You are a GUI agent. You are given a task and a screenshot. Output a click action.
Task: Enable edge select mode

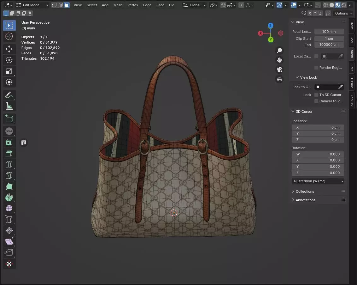point(60,5)
